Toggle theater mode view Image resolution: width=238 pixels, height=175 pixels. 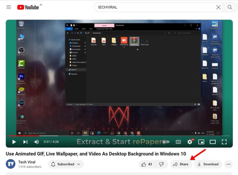213,142
